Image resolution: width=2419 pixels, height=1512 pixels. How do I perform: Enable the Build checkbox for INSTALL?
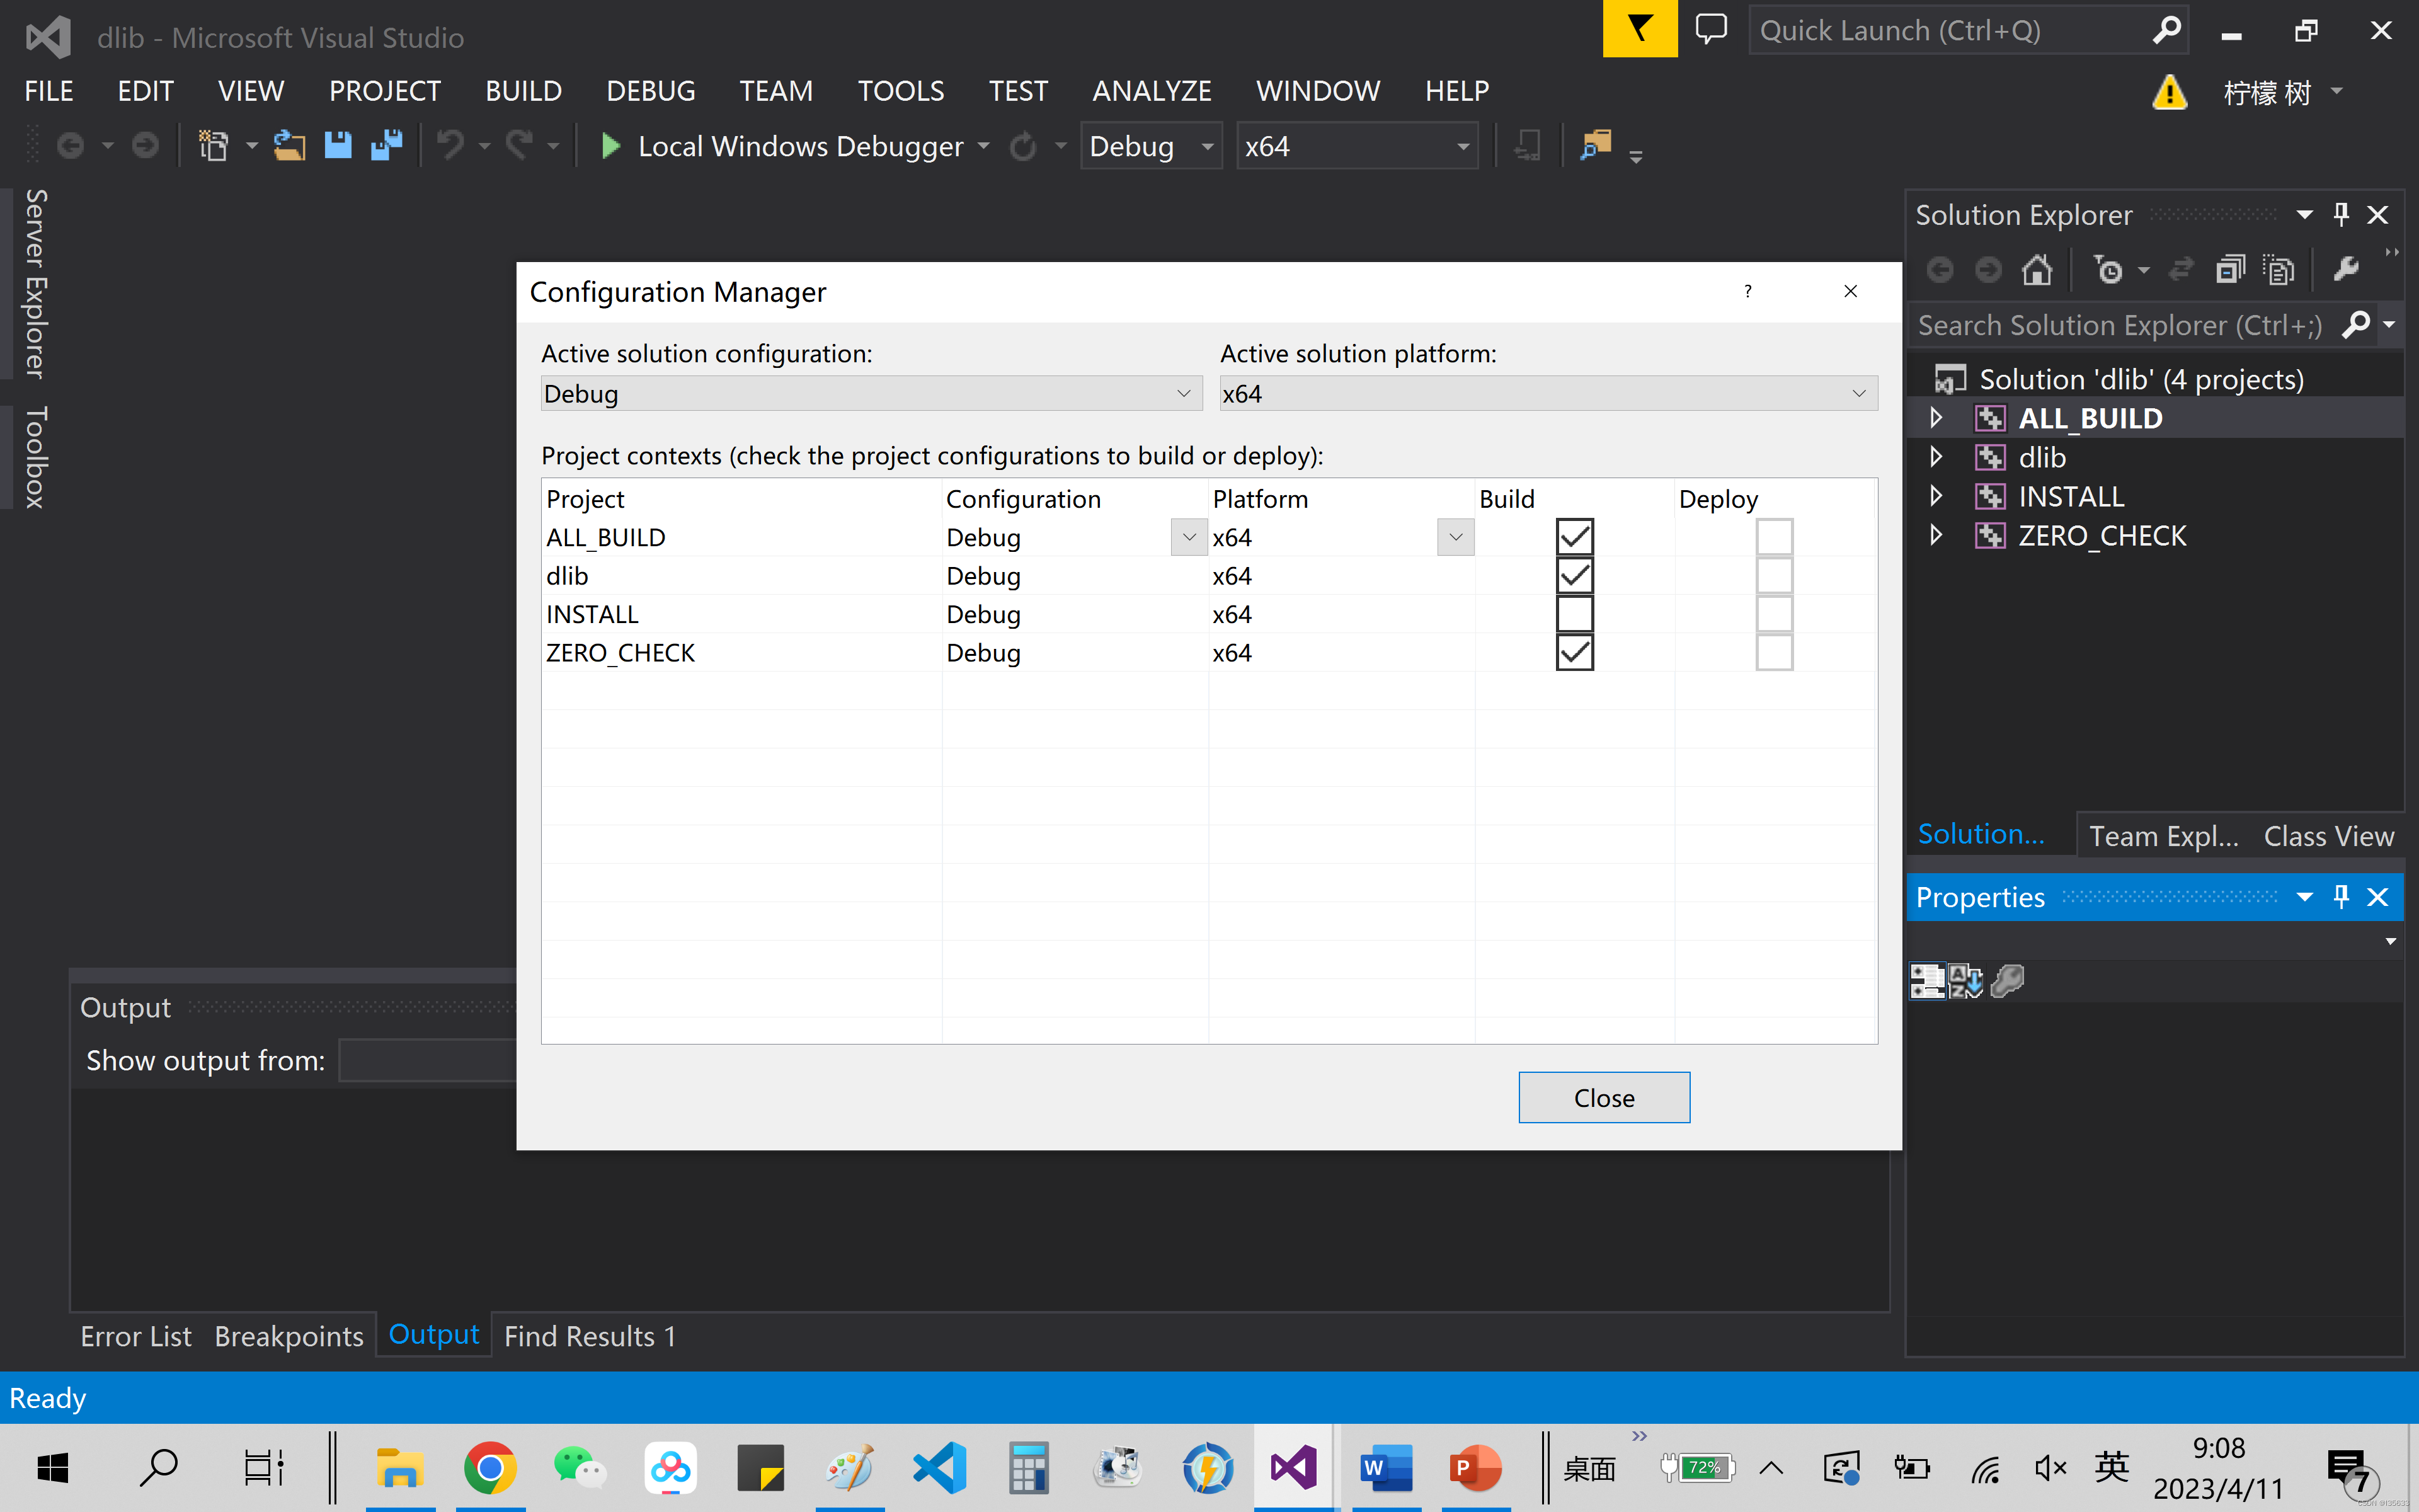tap(1574, 613)
